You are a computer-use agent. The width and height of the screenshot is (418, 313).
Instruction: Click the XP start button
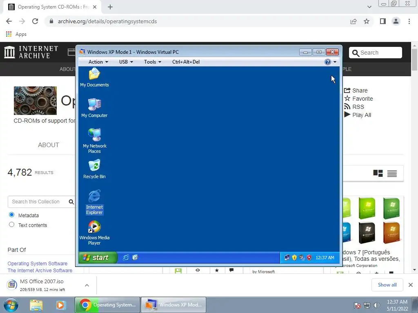98,258
